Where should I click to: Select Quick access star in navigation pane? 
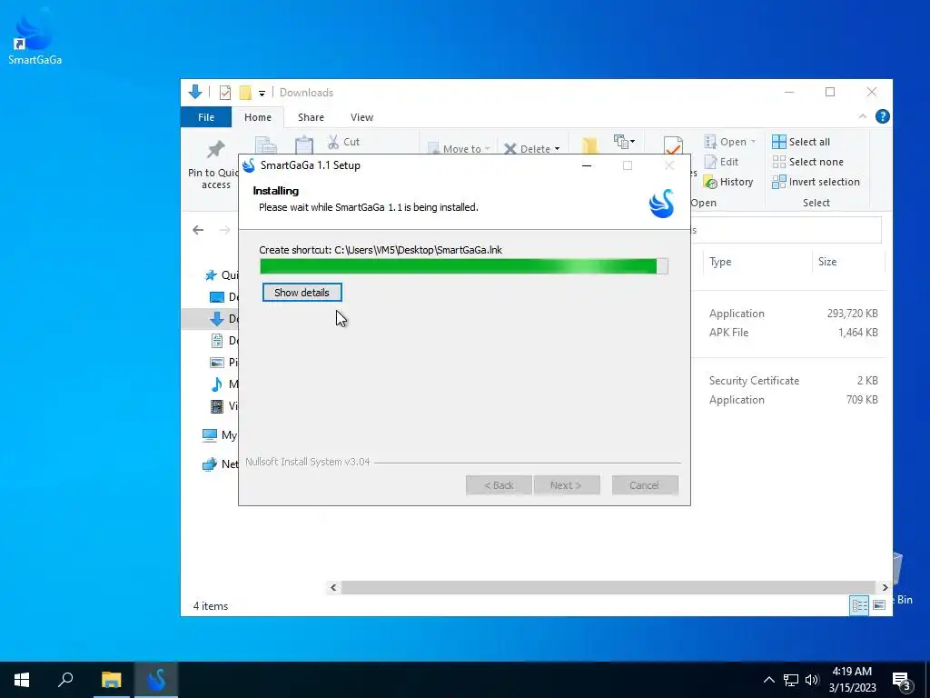click(211, 275)
